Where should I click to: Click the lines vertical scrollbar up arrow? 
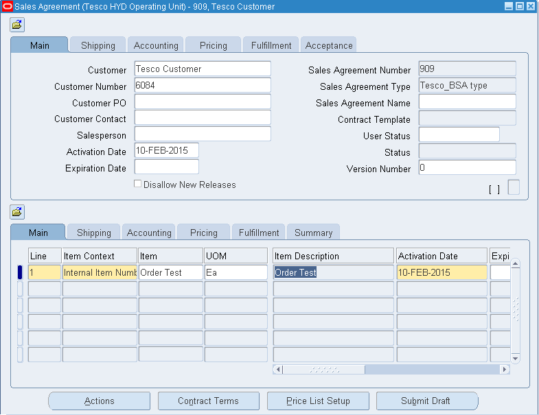point(515,264)
